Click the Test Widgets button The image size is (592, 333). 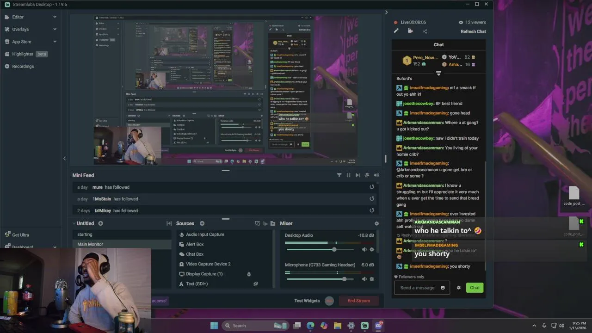click(307, 301)
